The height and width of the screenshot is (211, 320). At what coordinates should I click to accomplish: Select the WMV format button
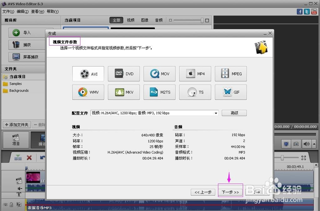tap(88, 92)
